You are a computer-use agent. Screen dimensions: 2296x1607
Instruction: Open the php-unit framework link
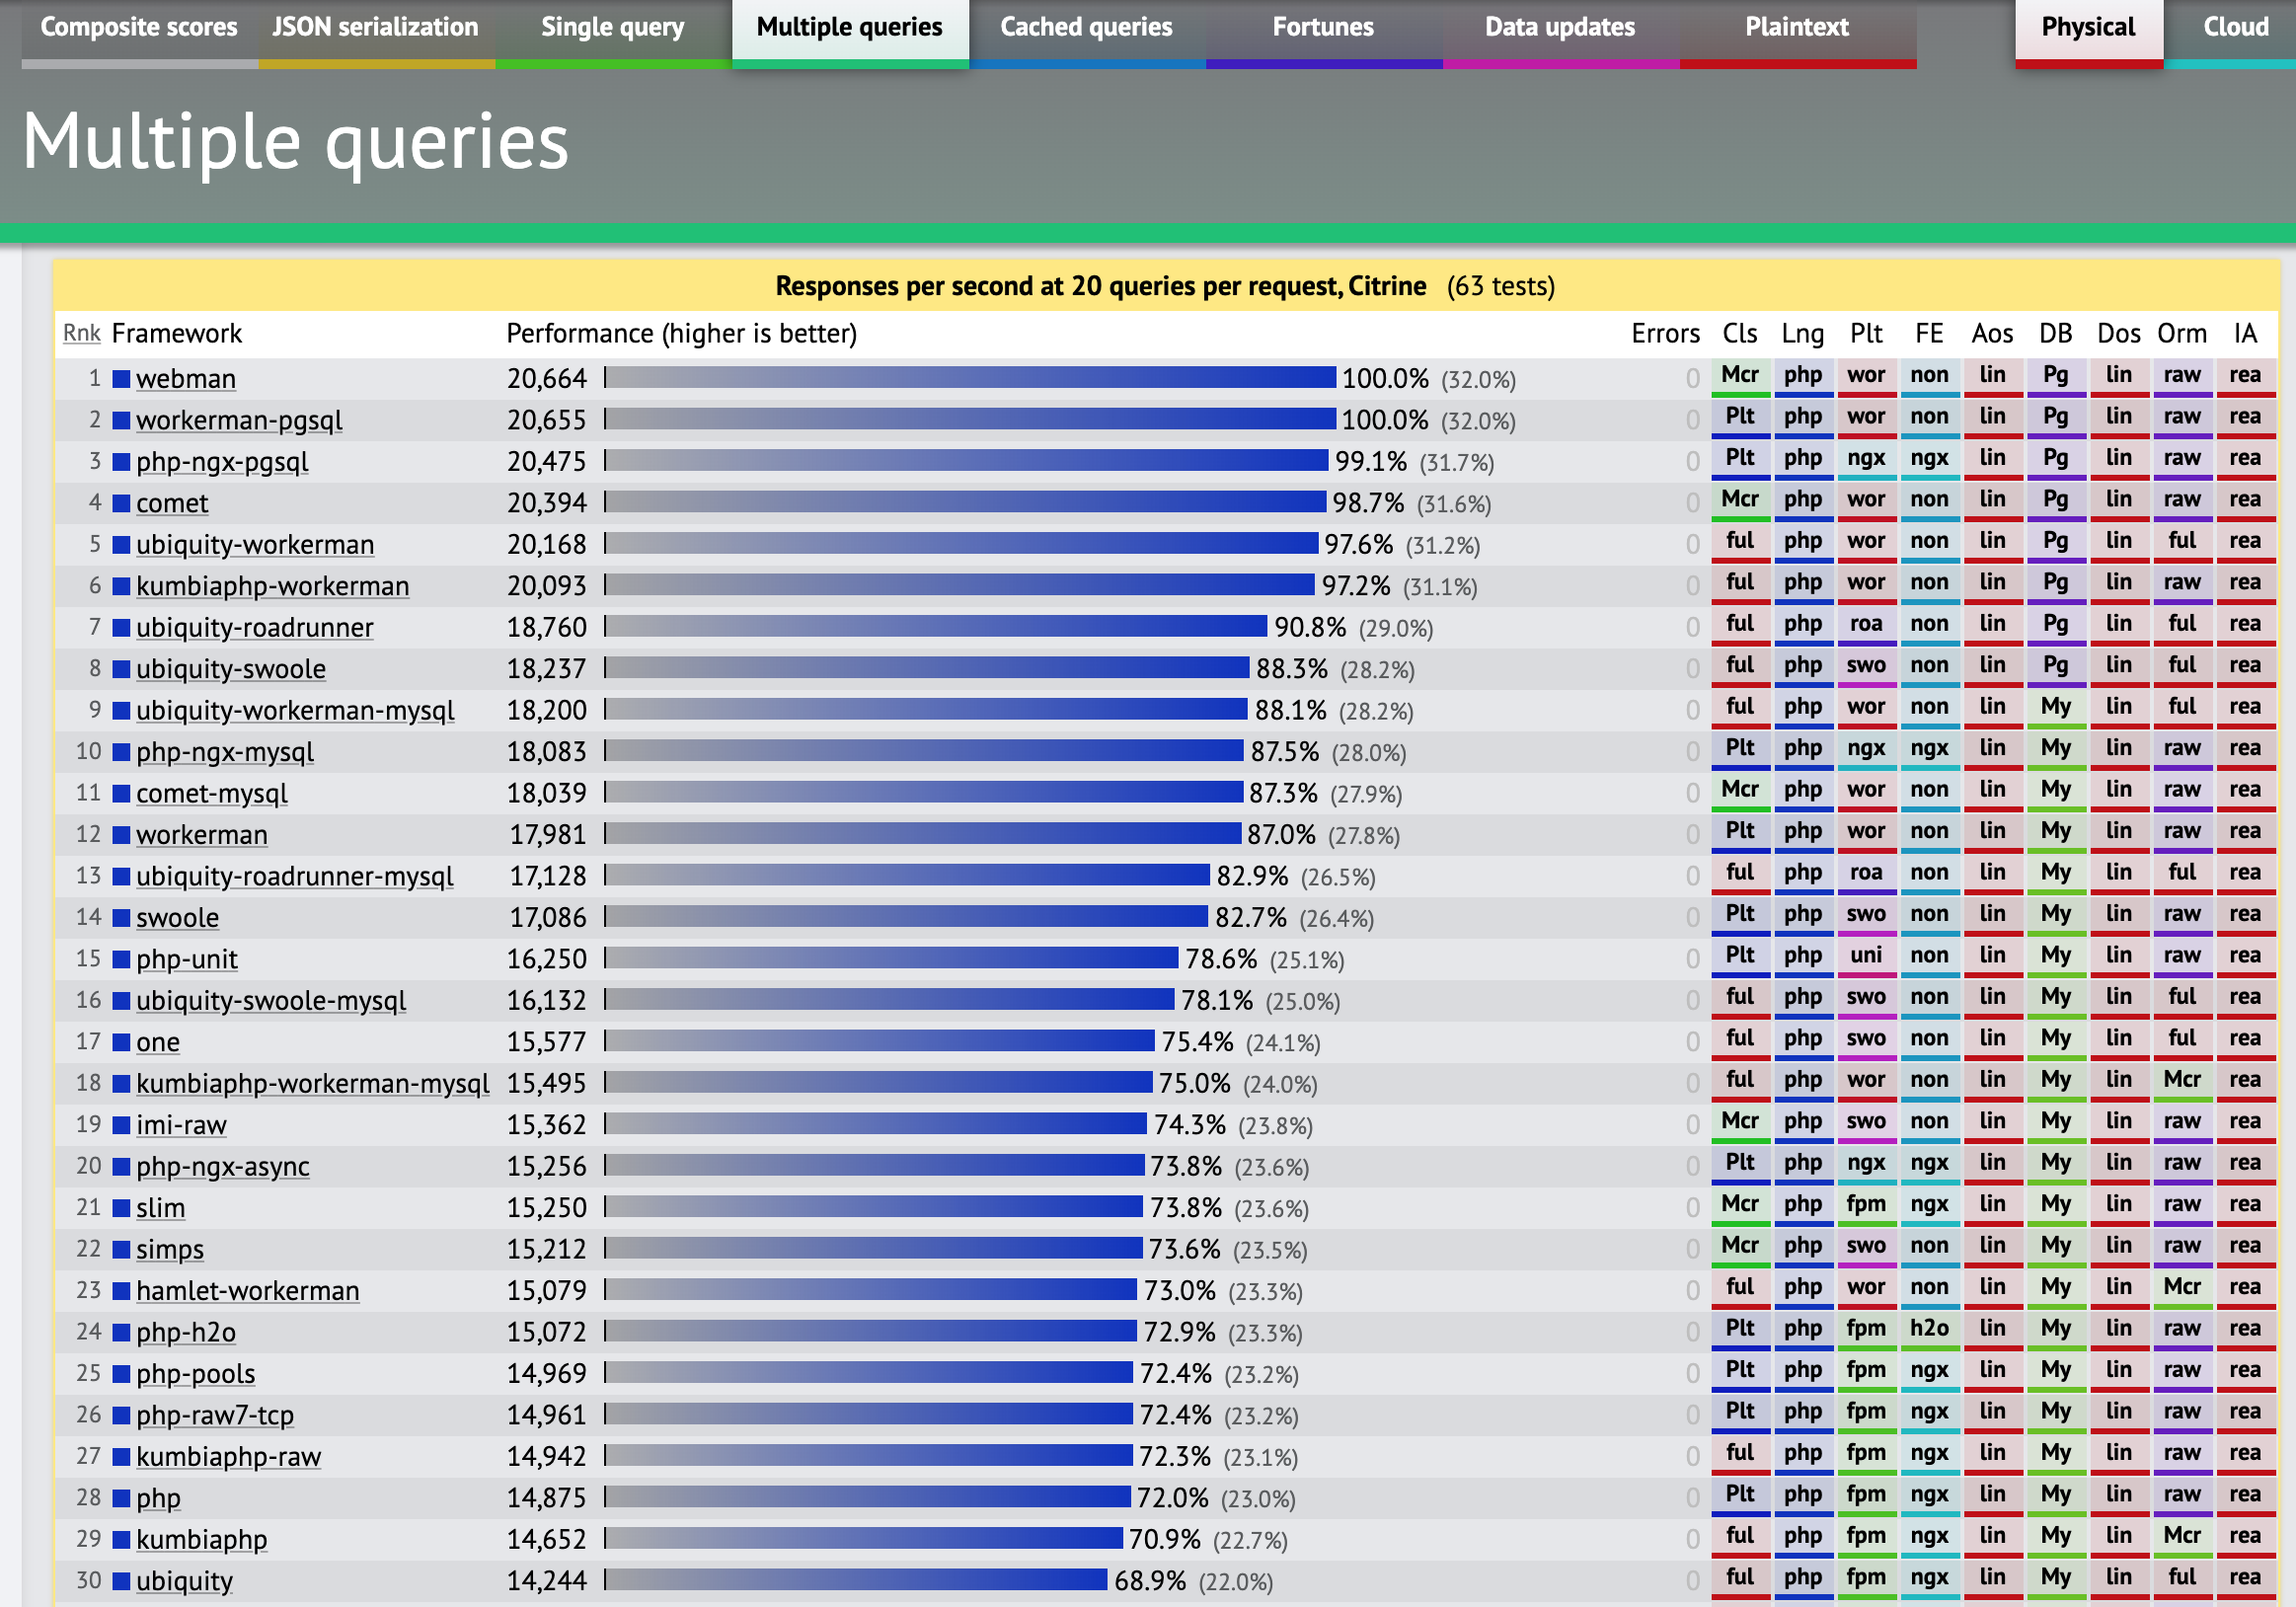click(187, 960)
